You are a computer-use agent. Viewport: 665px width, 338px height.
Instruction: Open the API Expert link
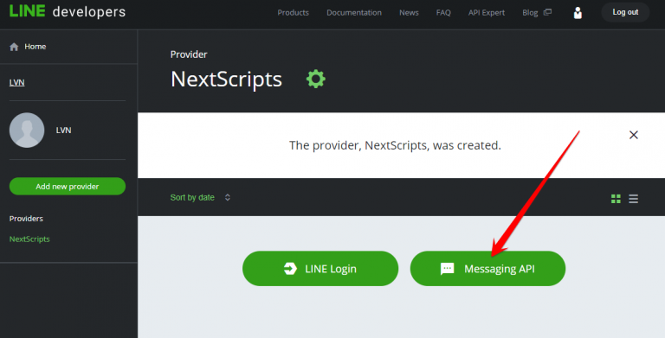(x=487, y=13)
